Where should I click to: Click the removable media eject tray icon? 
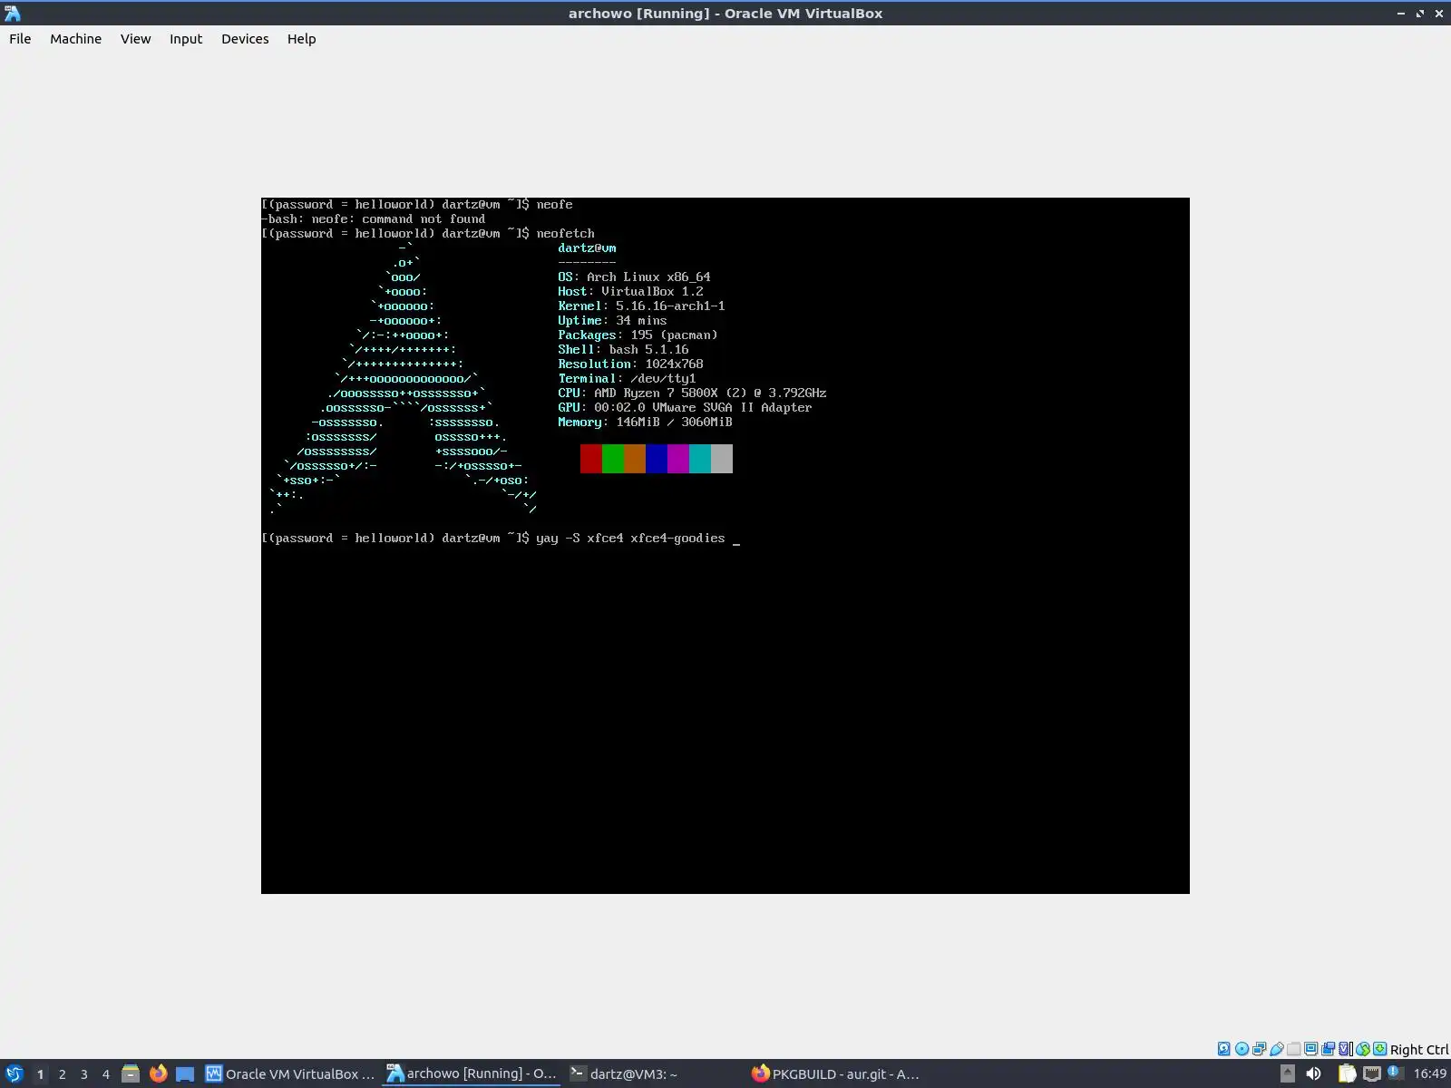click(1287, 1073)
